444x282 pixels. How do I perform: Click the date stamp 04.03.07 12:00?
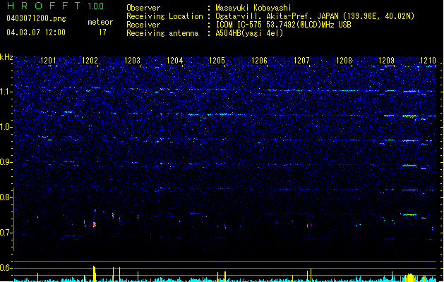click(36, 32)
